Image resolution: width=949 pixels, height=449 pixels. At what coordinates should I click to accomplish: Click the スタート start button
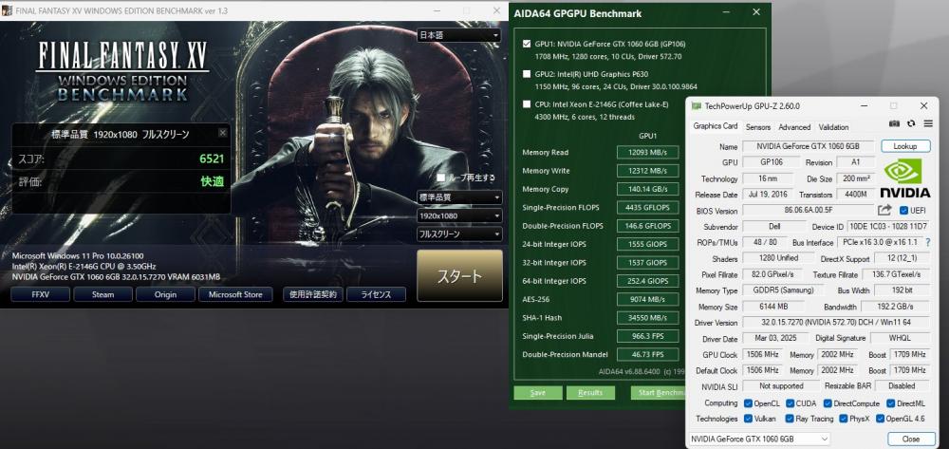(x=459, y=276)
